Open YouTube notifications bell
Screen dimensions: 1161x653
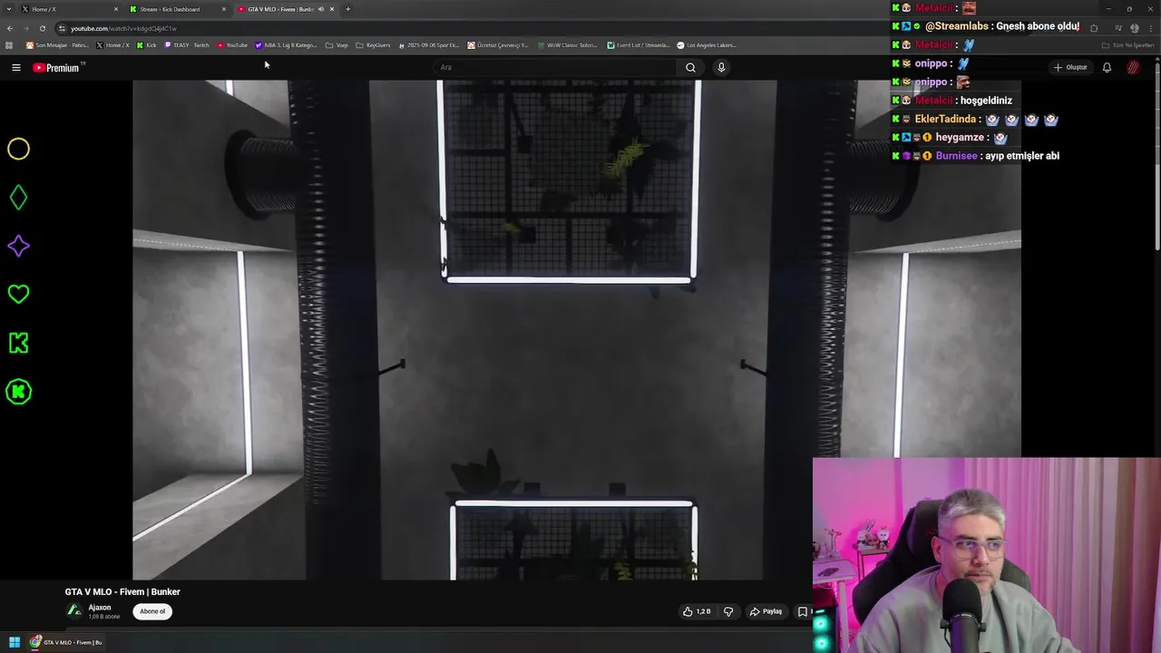point(1107,67)
